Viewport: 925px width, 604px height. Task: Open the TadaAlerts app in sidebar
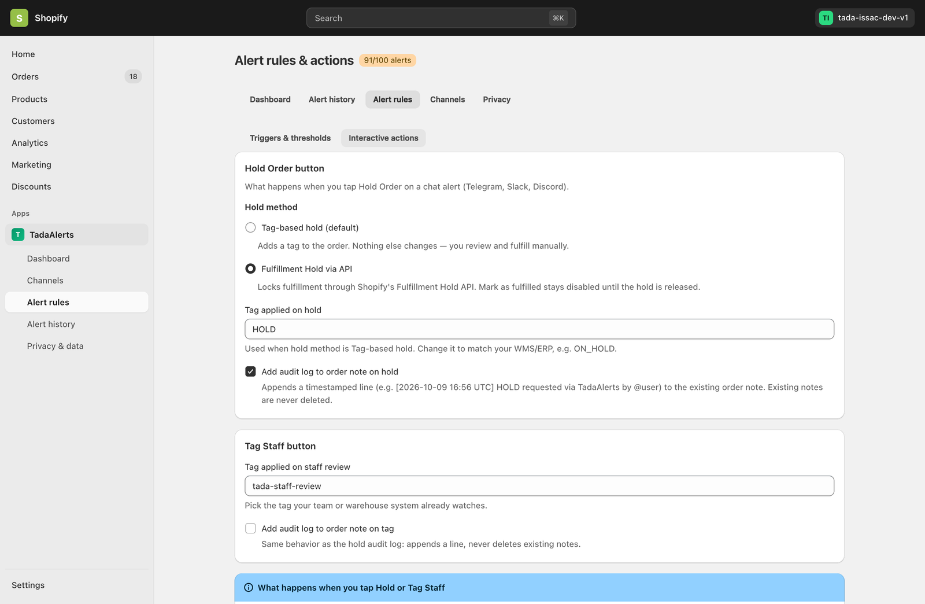77,234
